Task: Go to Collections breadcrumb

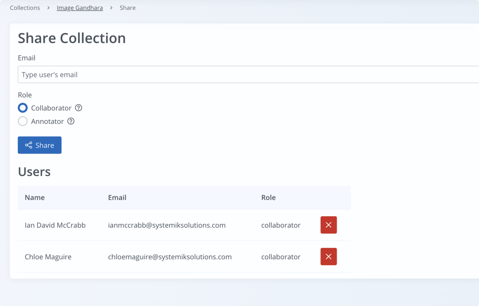Action: (x=25, y=7)
